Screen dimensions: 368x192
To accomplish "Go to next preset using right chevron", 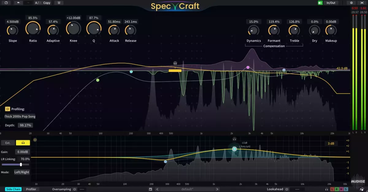I will [x=217, y=189].
